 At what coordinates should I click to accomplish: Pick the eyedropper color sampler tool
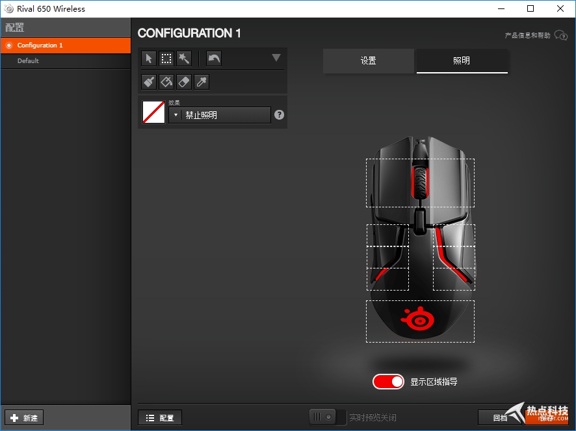coord(202,82)
